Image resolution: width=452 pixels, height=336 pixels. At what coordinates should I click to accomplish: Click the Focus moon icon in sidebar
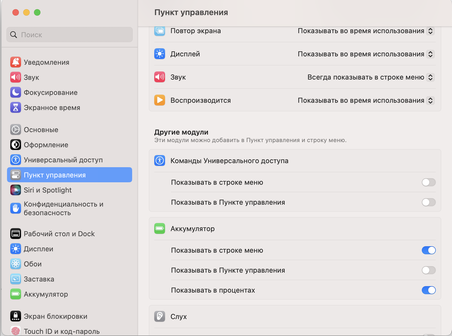[x=16, y=92]
